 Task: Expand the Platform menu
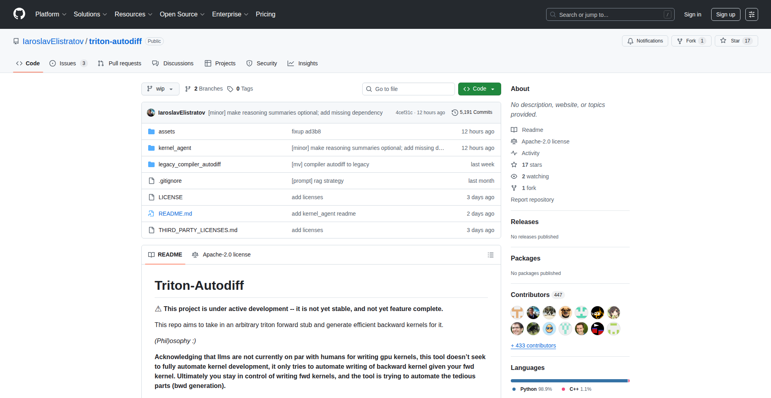pyautogui.click(x=51, y=14)
